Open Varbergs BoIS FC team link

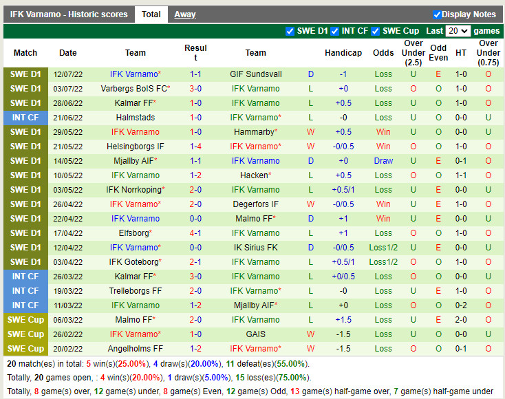click(x=136, y=89)
